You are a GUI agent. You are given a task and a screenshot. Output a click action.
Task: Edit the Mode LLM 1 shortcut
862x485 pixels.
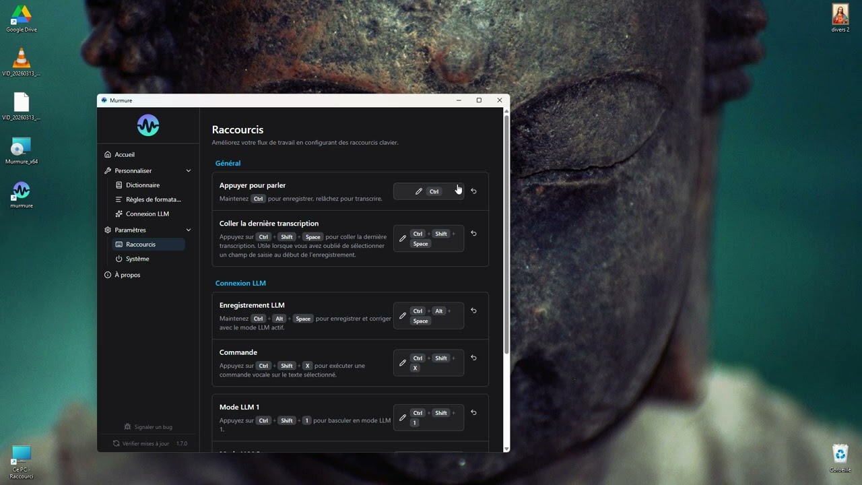tap(428, 418)
